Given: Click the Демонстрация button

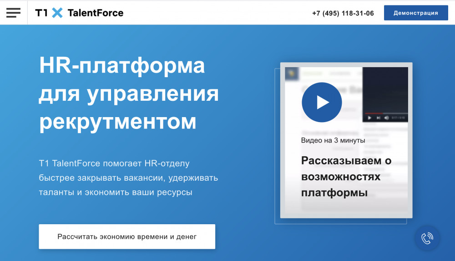Looking at the screenshot, I should [416, 13].
